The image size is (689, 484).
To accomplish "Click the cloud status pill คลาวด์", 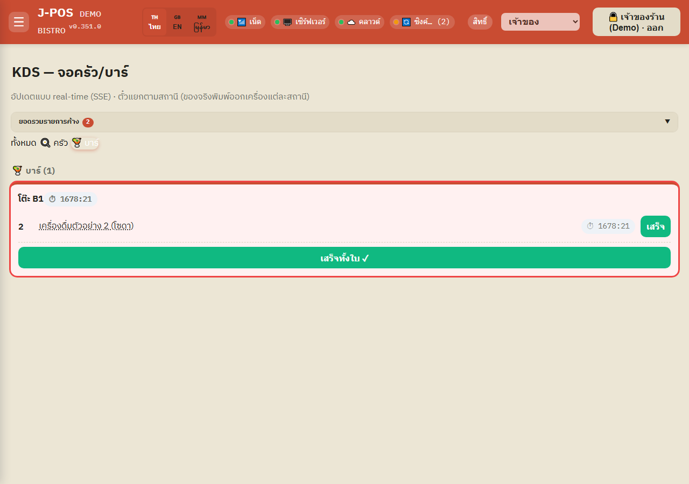I will click(360, 22).
